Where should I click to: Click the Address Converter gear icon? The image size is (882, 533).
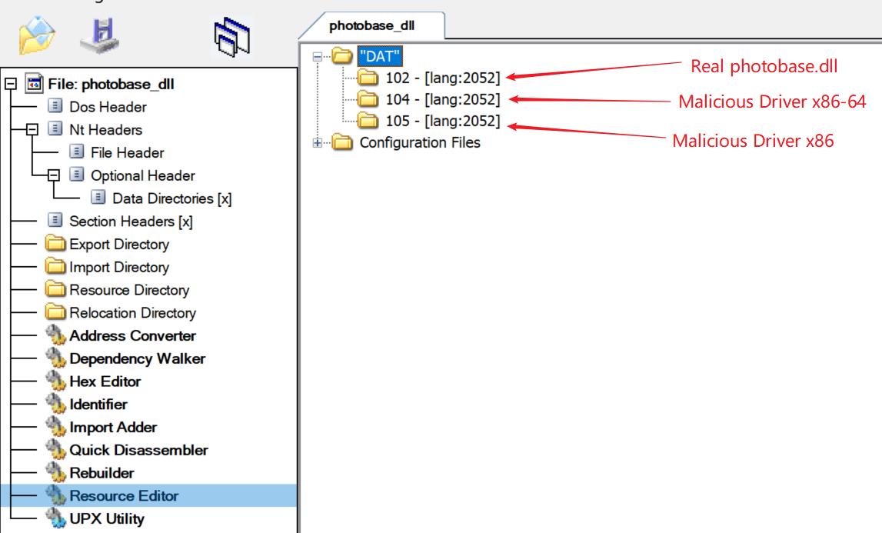pos(55,335)
